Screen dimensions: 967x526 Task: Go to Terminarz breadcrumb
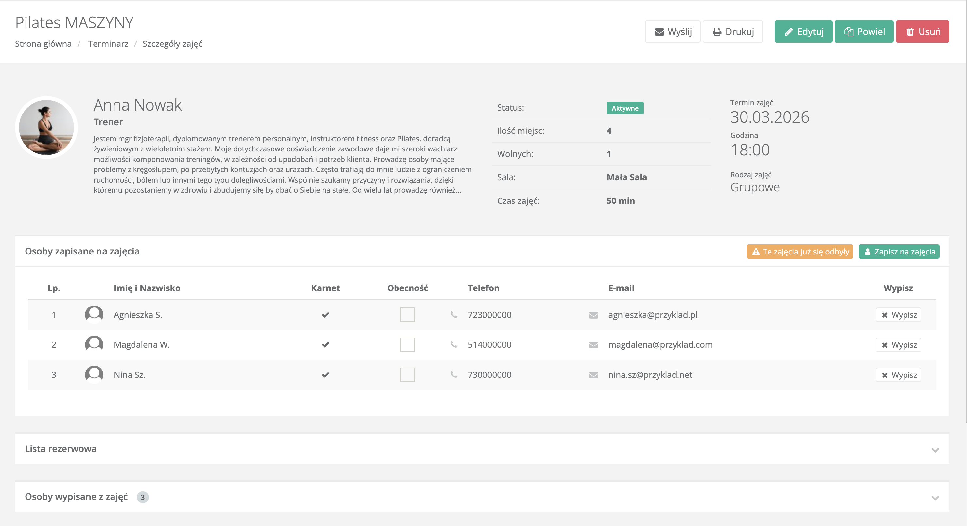tap(108, 44)
